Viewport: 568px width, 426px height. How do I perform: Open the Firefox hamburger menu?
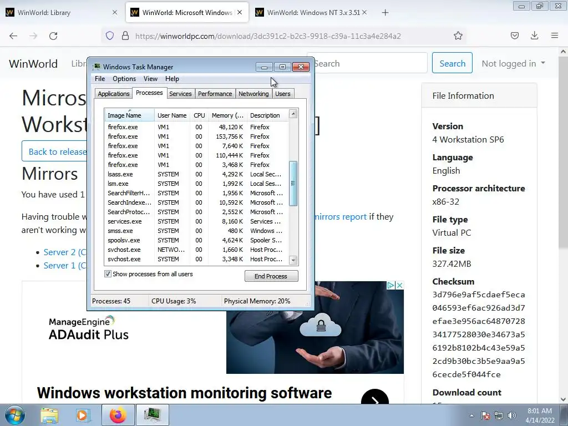[x=555, y=35]
